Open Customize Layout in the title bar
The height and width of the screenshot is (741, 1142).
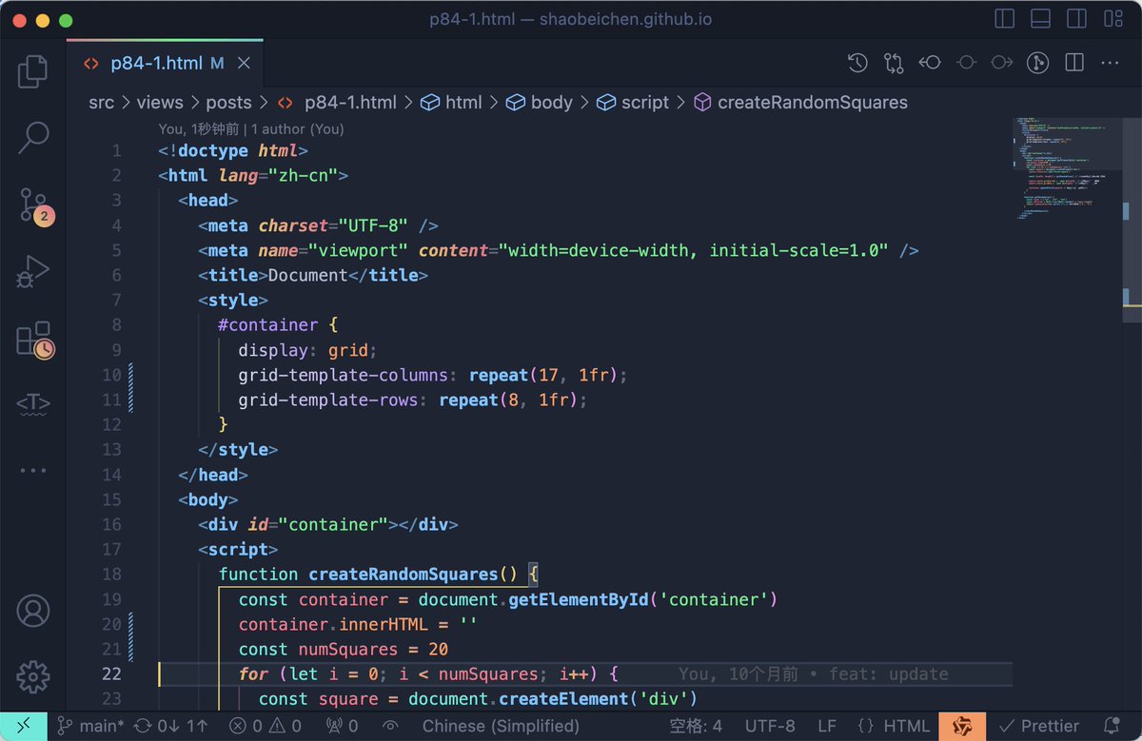click(1112, 19)
